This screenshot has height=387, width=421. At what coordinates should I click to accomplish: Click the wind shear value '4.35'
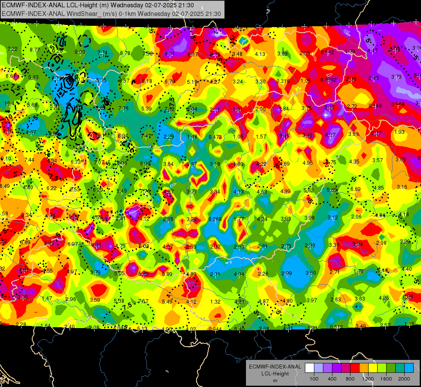point(354,161)
